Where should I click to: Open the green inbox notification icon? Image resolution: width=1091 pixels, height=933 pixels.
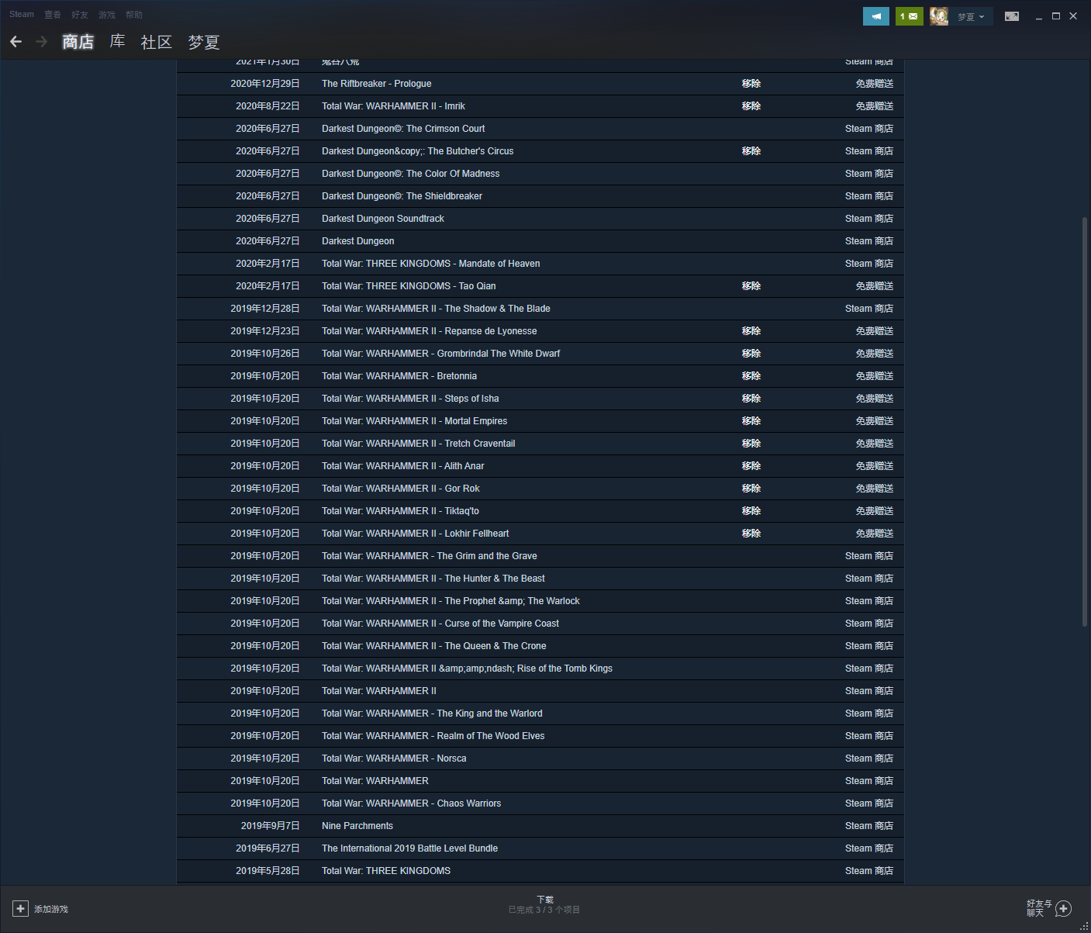click(x=909, y=16)
